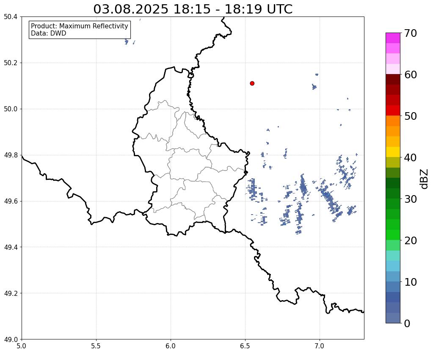This screenshot has height=353, width=433.
Task: Click the colorbar tick label 30
Action: click(411, 199)
